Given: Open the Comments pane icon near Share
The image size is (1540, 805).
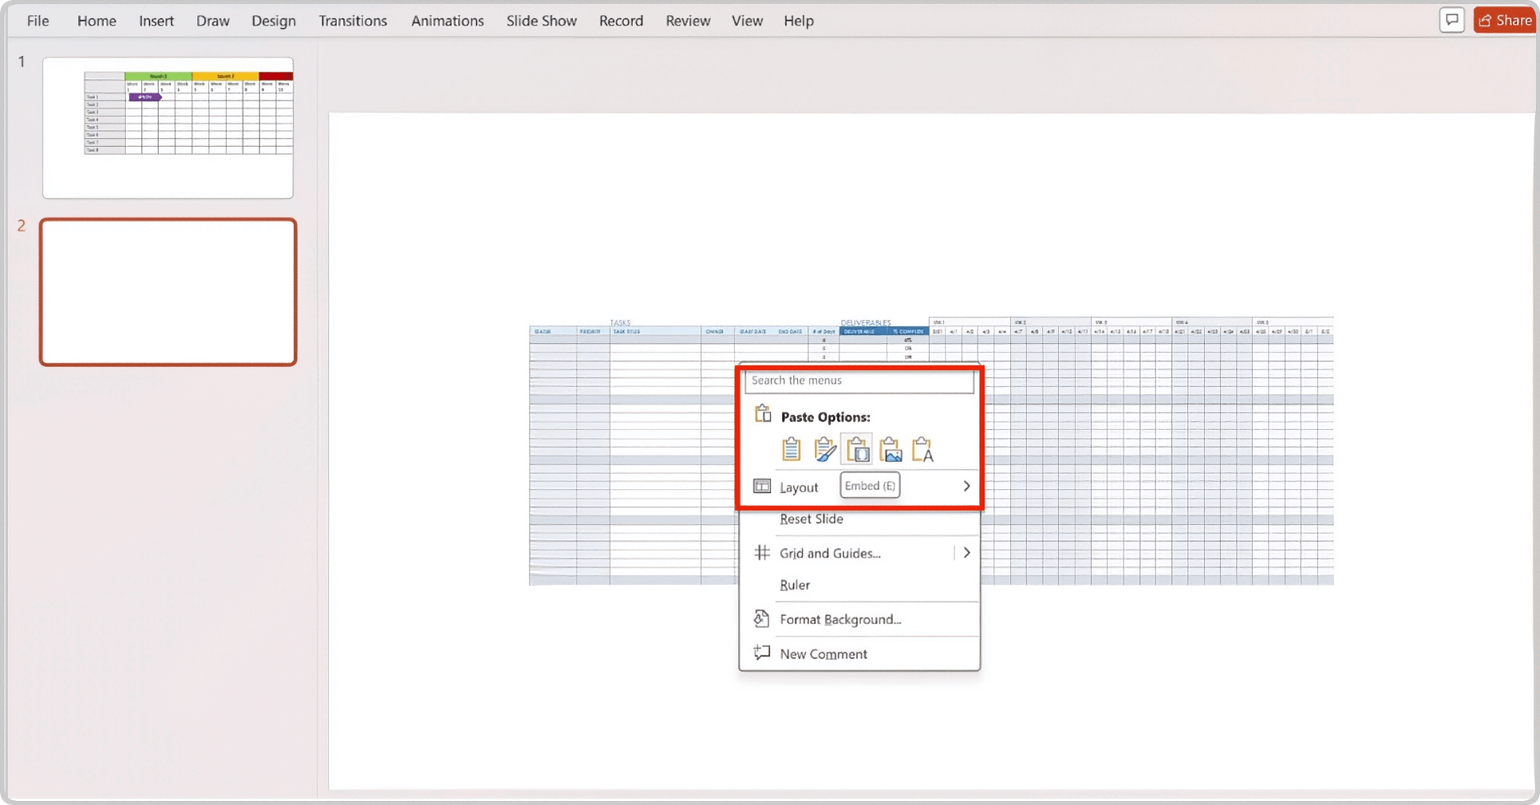Looking at the screenshot, I should [x=1451, y=20].
